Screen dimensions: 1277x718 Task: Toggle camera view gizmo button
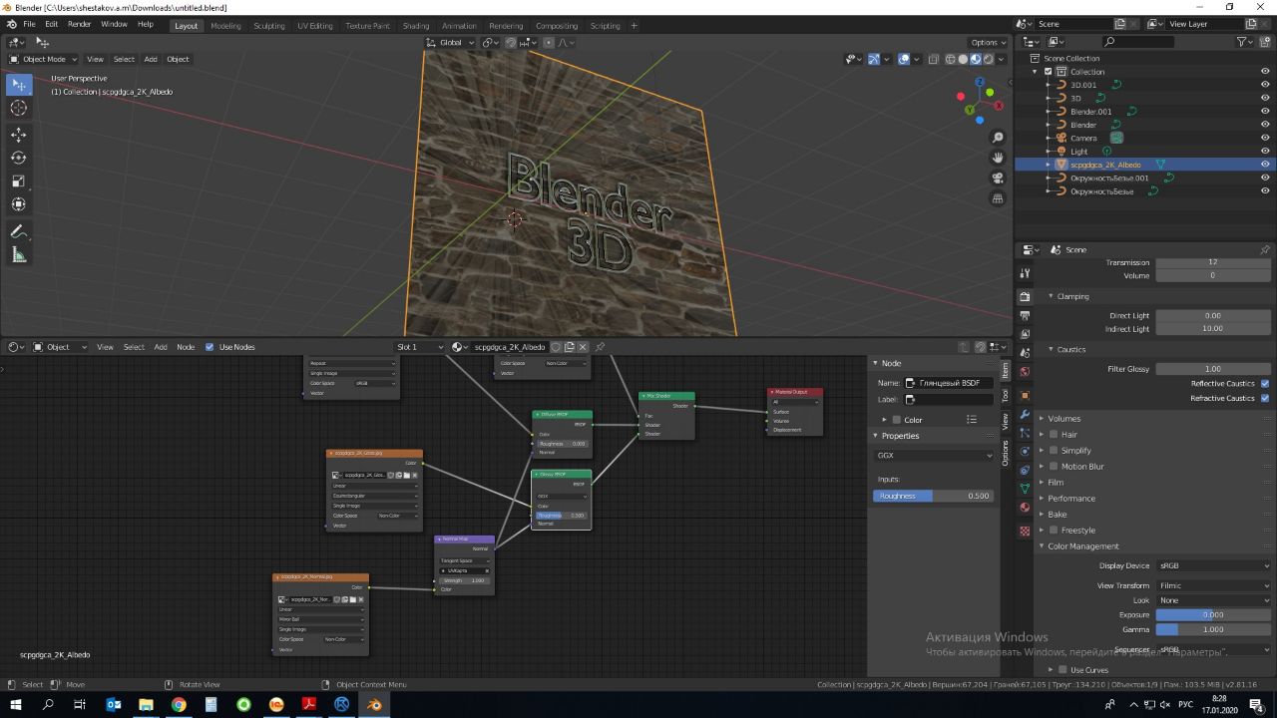tap(998, 179)
